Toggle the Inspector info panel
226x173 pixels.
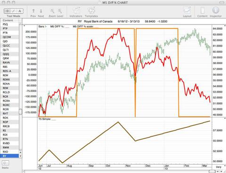pyautogui.click(x=216, y=10)
